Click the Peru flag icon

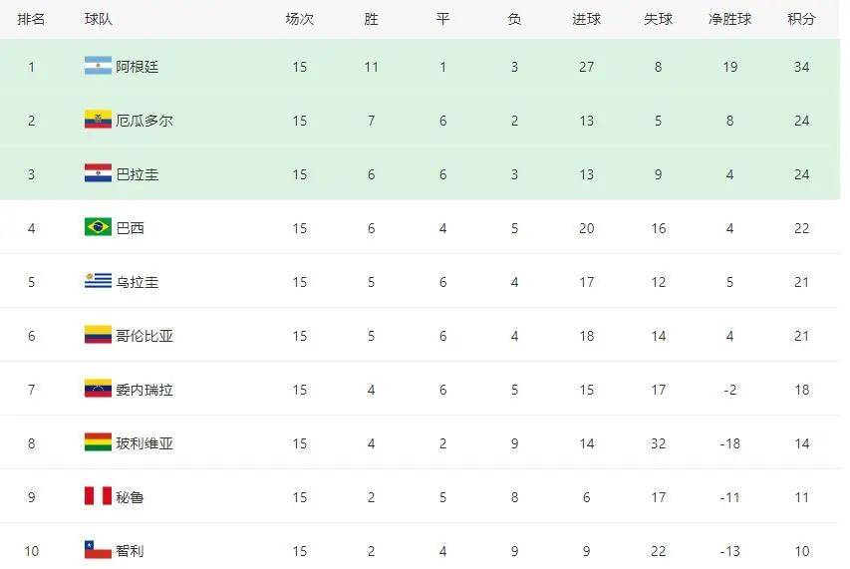pyautogui.click(x=98, y=496)
